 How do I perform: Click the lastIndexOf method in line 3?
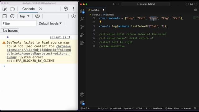coord(140,26)
